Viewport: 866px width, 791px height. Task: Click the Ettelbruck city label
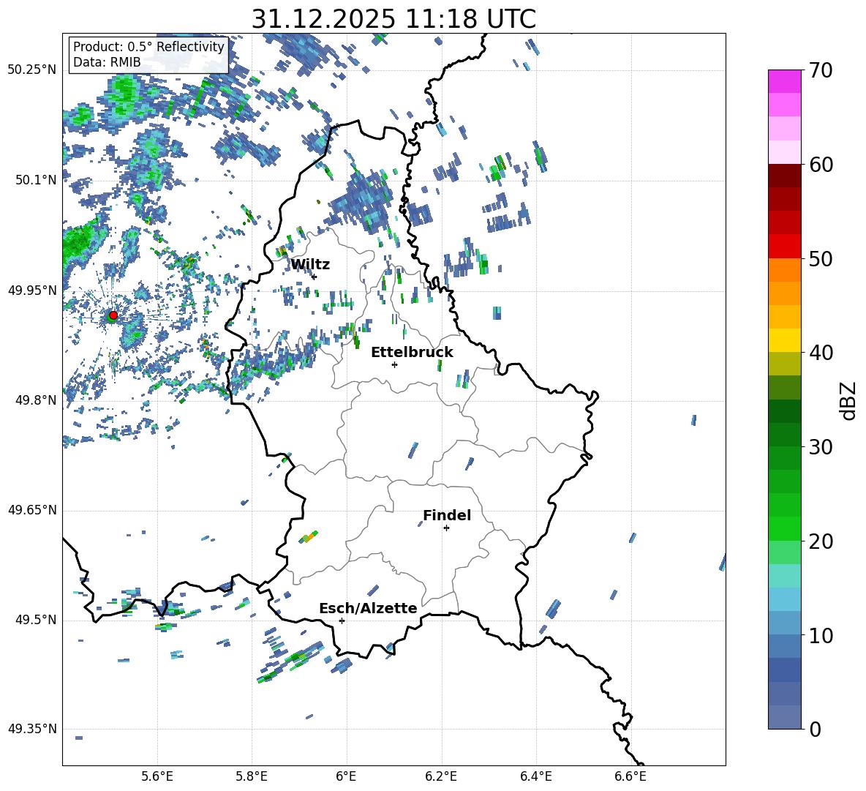[x=412, y=353]
